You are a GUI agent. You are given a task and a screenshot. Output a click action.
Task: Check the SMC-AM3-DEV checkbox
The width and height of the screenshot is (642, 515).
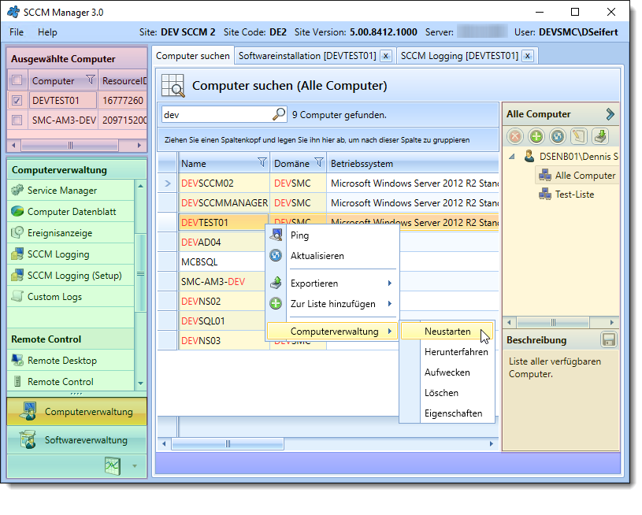17,120
